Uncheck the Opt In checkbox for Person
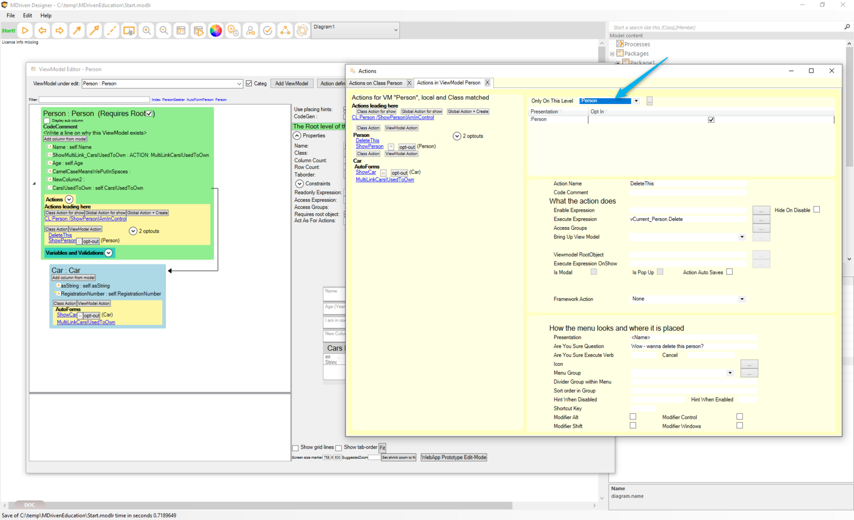 coord(711,119)
